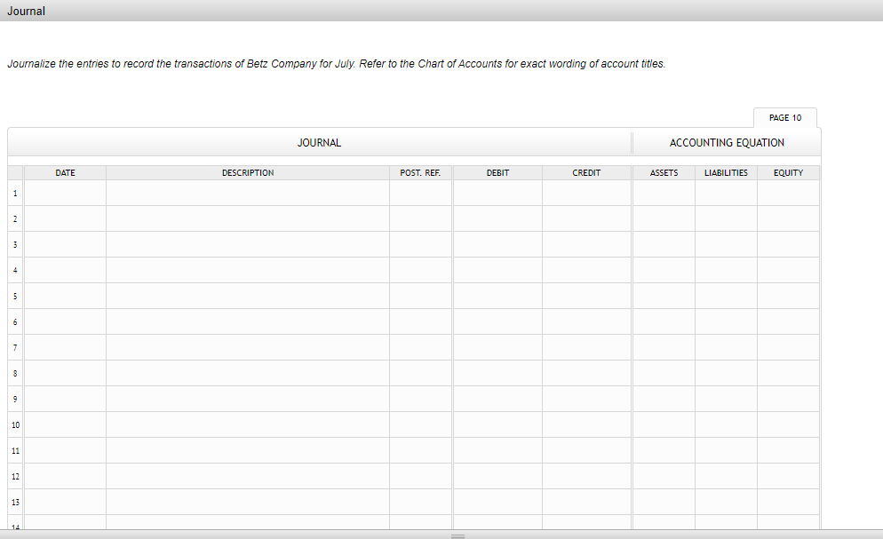Click the Journal title bar
Screen dimensions: 883x539
coord(25,11)
